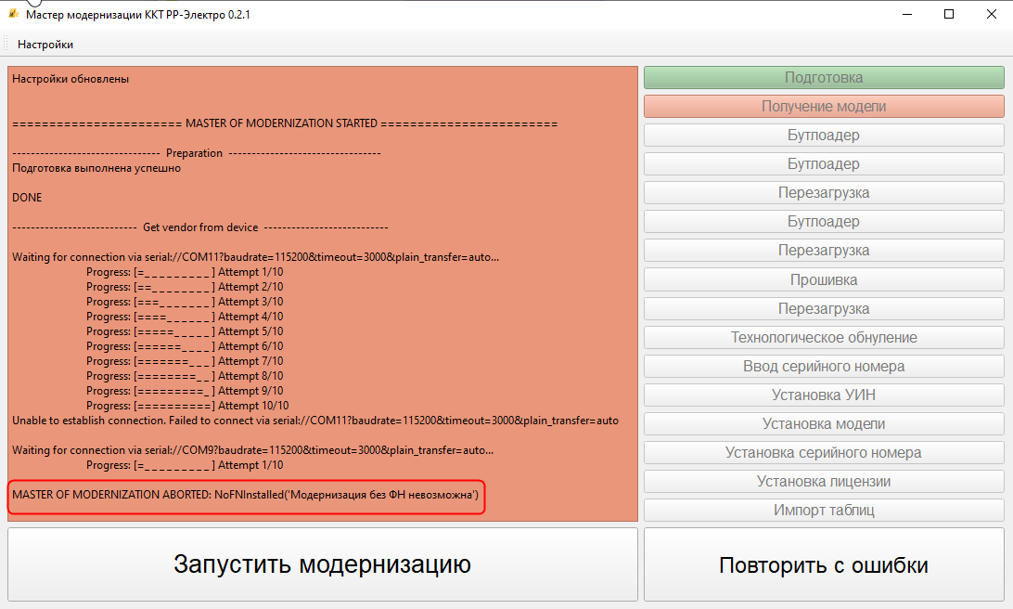Choose the Установка модели step
The width and height of the screenshot is (1013, 609).
pos(824,423)
